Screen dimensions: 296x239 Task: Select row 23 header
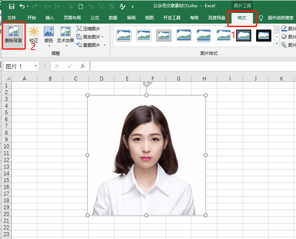pos(6,234)
